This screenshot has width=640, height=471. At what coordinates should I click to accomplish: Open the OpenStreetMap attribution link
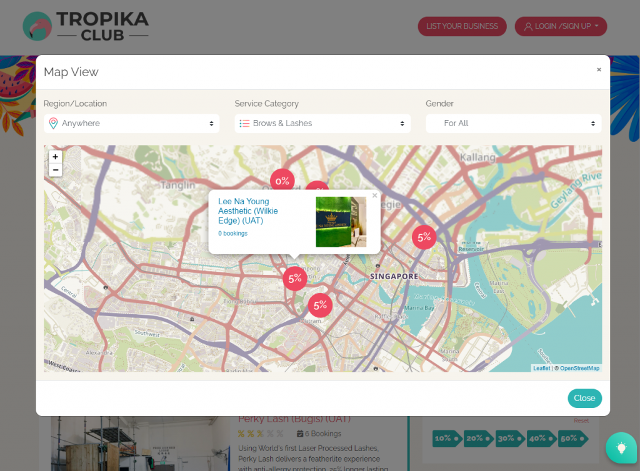coord(579,368)
